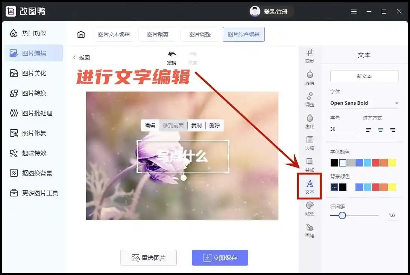Click the 撤销 undo arrow

click(172, 55)
